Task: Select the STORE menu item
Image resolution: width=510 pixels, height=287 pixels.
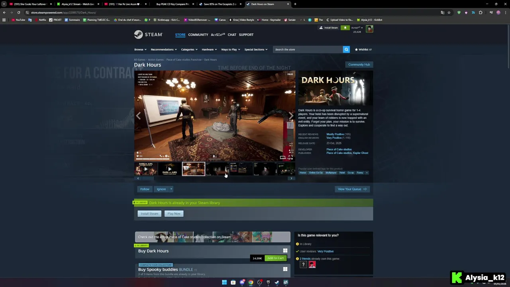Action: 180,35
